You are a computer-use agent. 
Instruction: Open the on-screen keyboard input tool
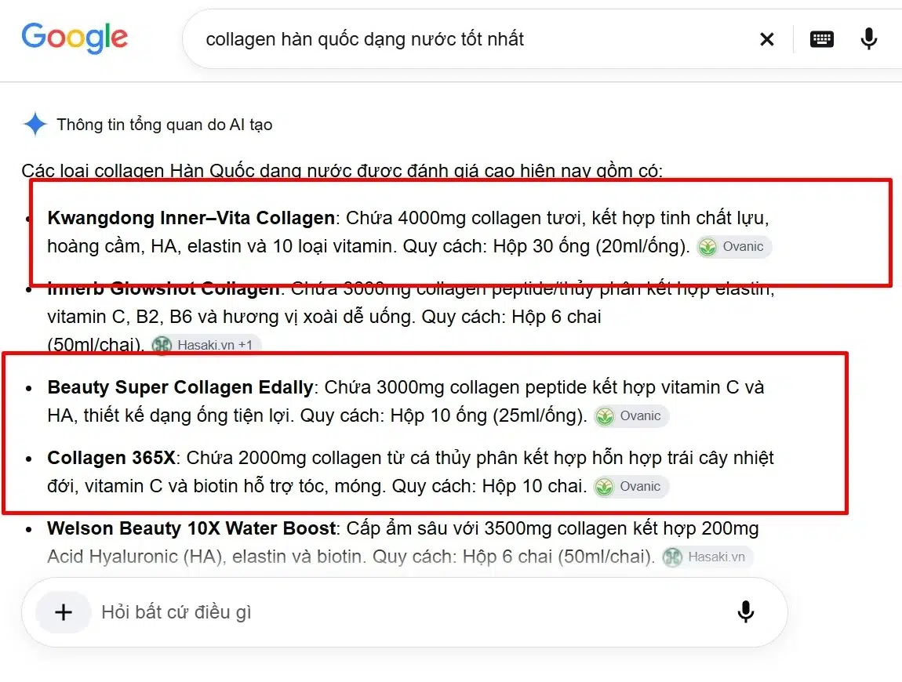pos(821,39)
